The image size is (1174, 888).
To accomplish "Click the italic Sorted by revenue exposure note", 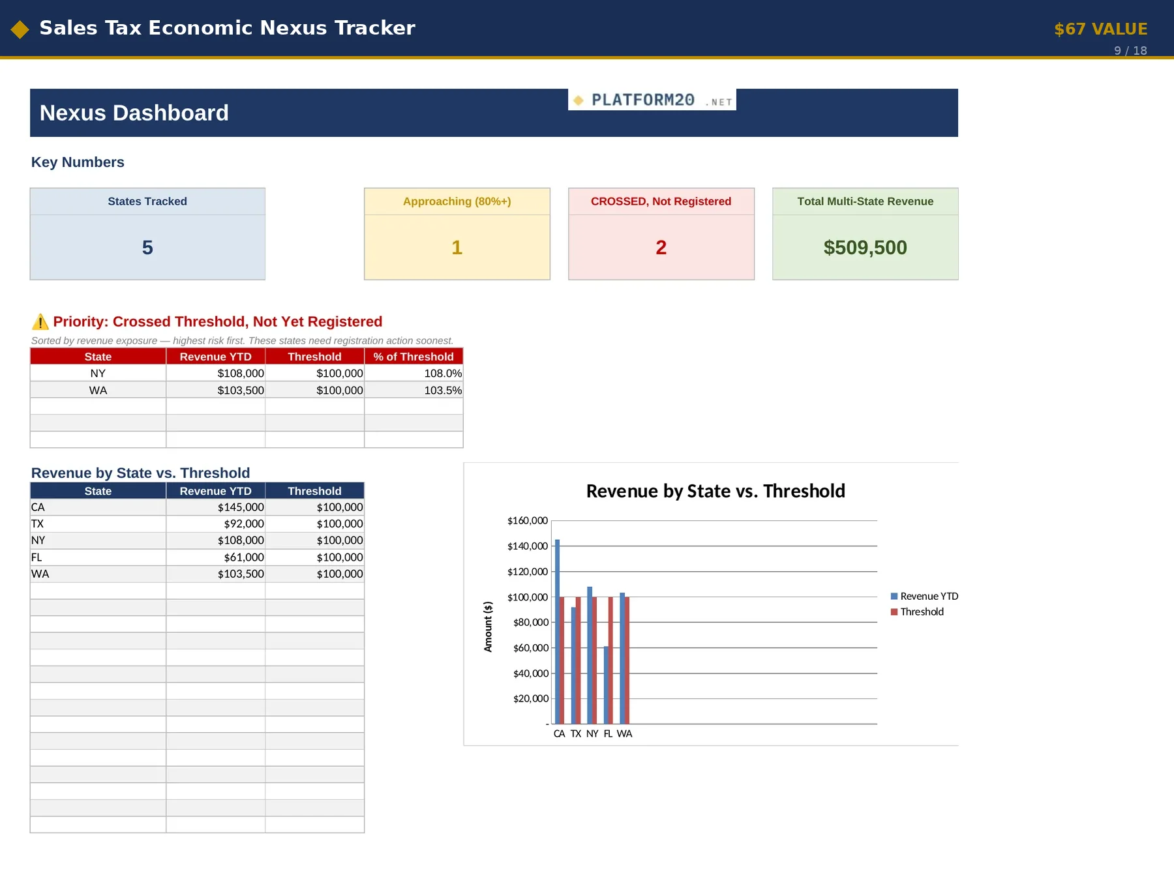I will click(x=242, y=341).
